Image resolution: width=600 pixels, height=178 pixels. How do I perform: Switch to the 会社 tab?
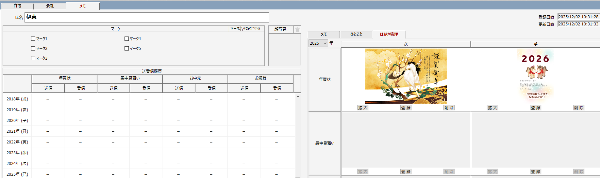[x=50, y=6]
